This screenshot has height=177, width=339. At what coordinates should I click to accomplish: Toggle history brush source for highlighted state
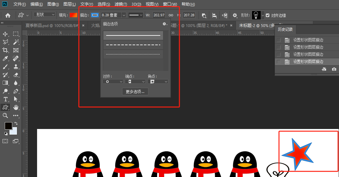(279, 62)
